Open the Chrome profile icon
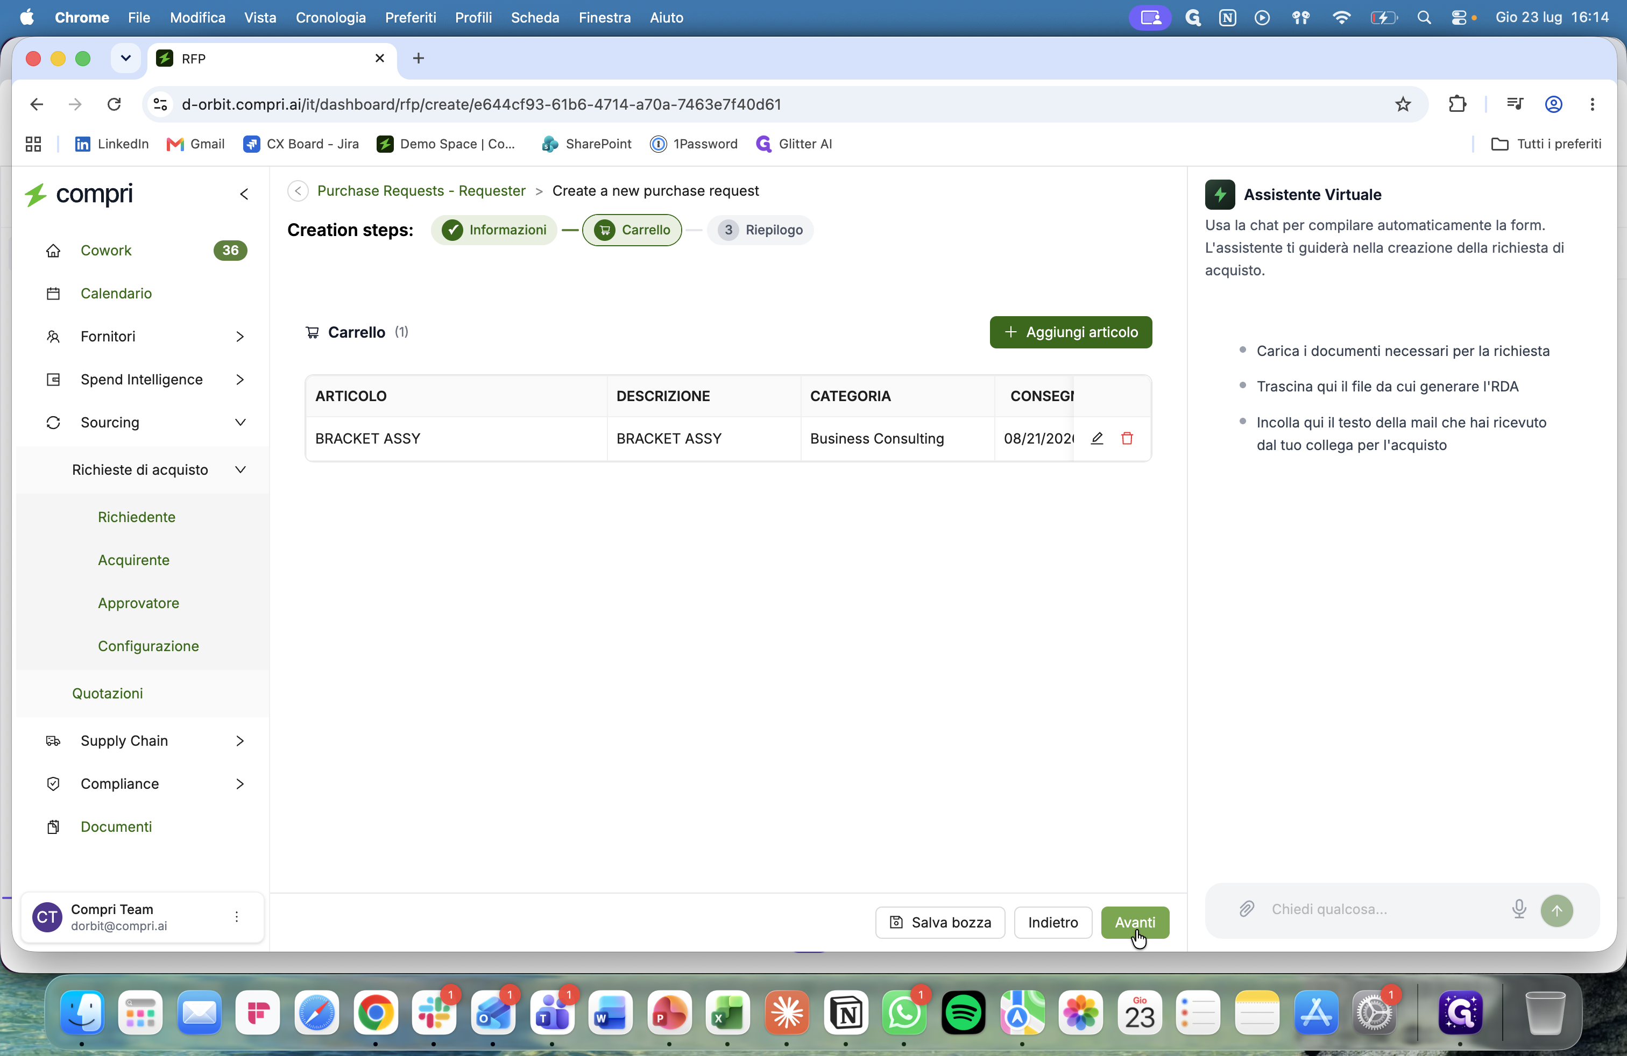This screenshot has height=1056, width=1627. 1553,104
